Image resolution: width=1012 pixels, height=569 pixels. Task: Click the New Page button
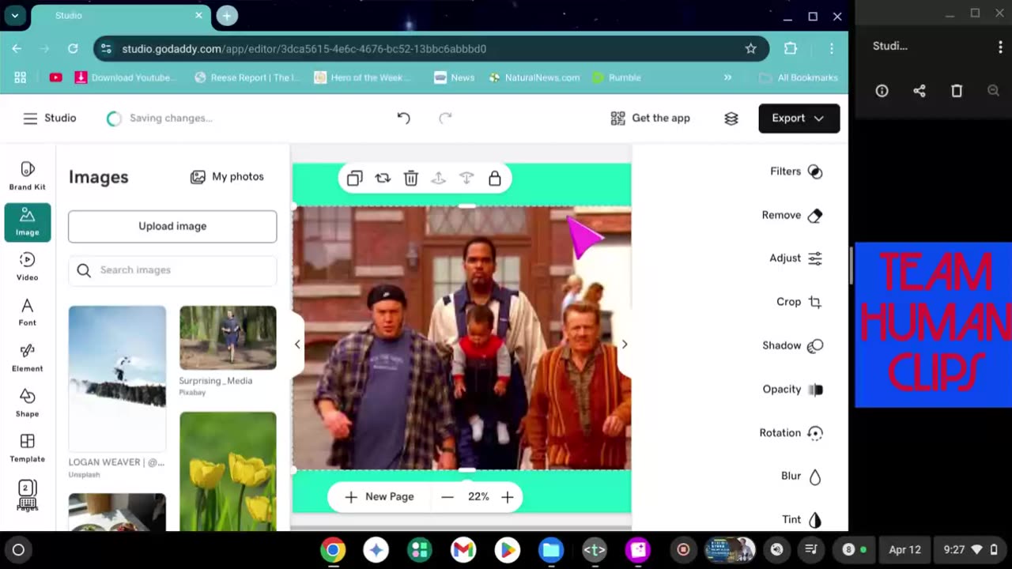tap(380, 497)
